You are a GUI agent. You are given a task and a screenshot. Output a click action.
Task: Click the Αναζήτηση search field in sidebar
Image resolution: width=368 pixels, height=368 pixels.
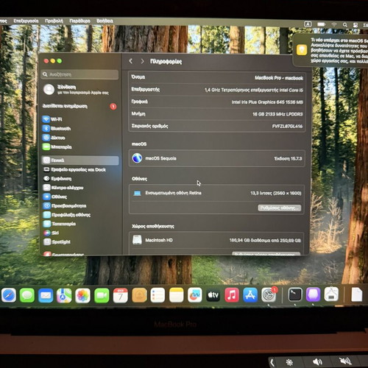pos(80,74)
